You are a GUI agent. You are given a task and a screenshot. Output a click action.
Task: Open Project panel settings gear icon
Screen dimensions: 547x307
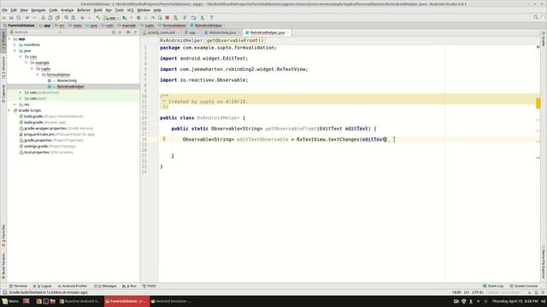[x=128, y=32]
